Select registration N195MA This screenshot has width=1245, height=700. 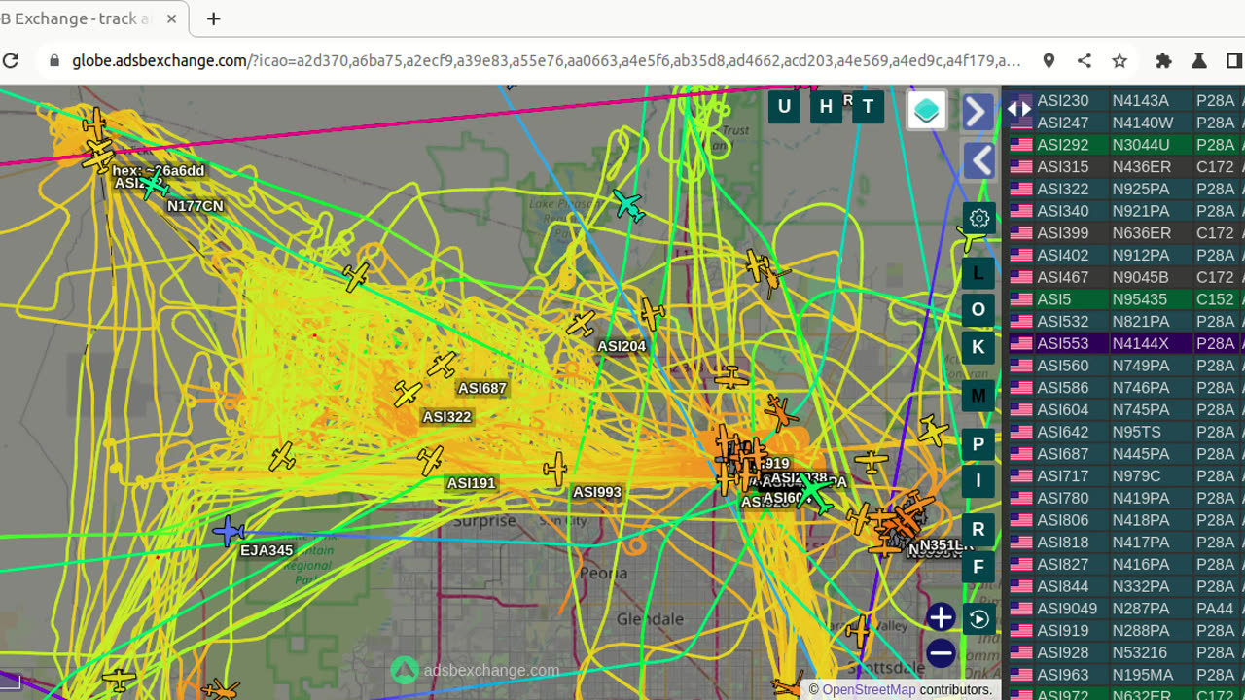(1142, 675)
